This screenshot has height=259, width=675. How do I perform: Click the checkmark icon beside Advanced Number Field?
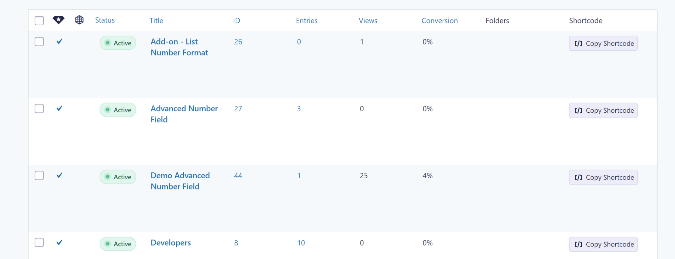[59, 108]
